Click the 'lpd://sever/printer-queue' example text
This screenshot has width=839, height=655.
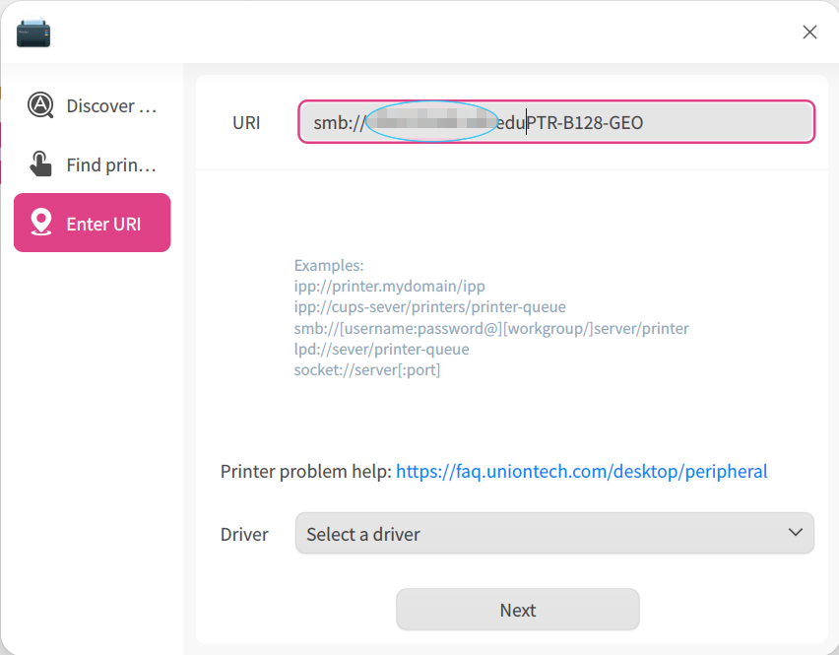pos(381,350)
